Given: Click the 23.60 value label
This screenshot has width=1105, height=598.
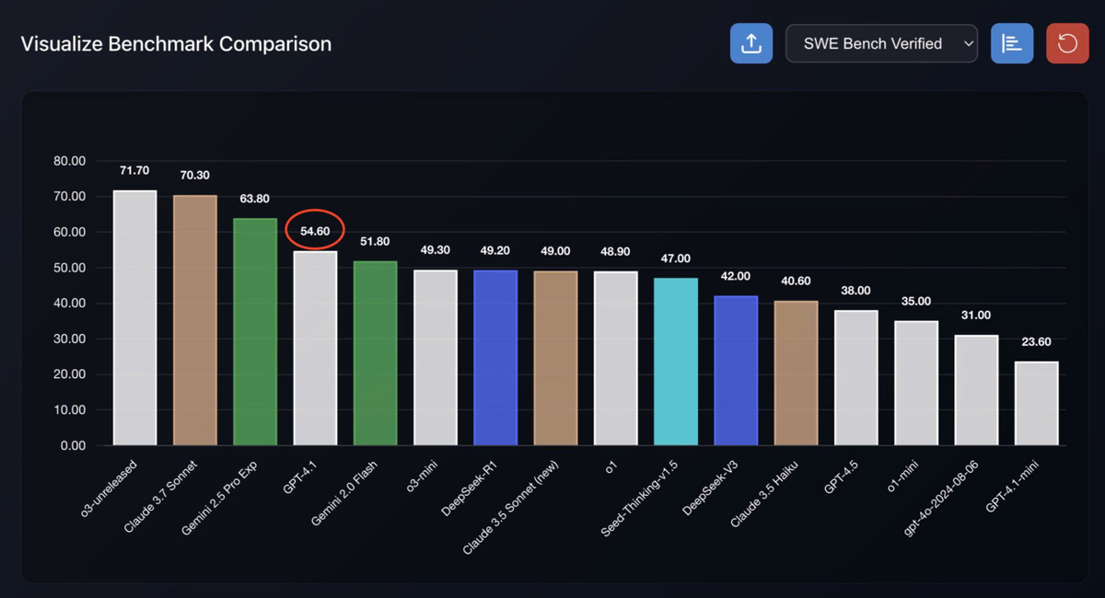Looking at the screenshot, I should pos(1037,341).
